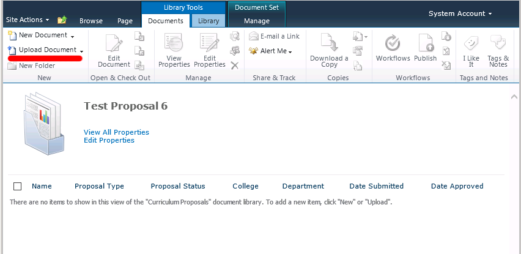Expand the New Document dropdown
This screenshot has width=521, height=254.
pyautogui.click(x=72, y=37)
